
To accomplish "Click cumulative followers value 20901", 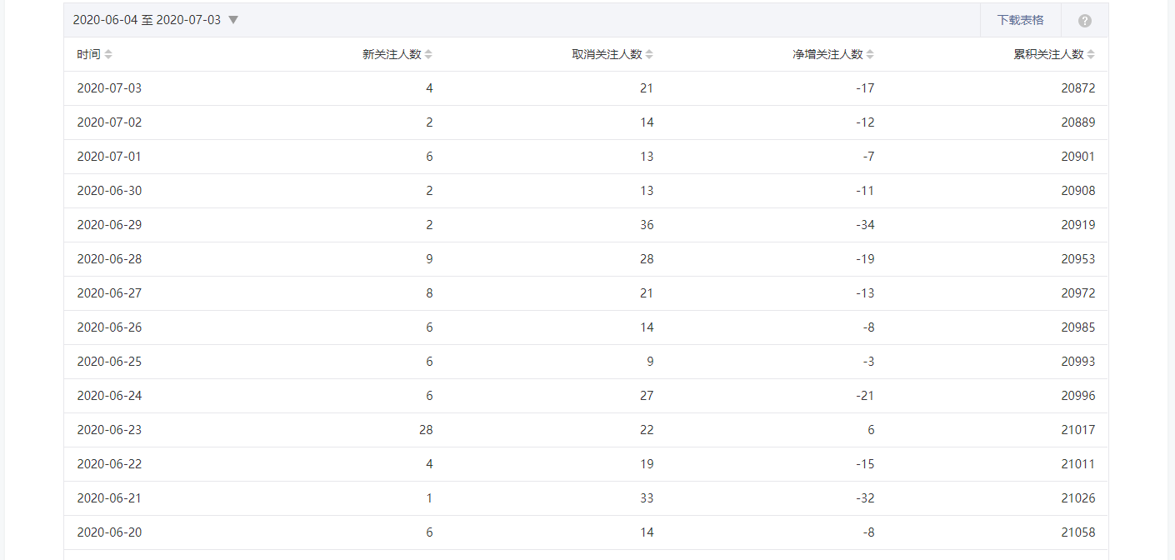I will pos(1078,157).
